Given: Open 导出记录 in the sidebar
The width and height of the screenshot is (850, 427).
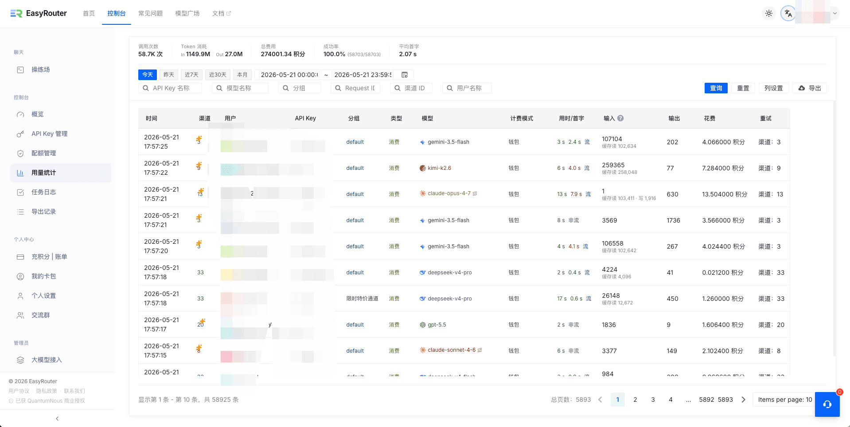Looking at the screenshot, I should click(x=61, y=212).
